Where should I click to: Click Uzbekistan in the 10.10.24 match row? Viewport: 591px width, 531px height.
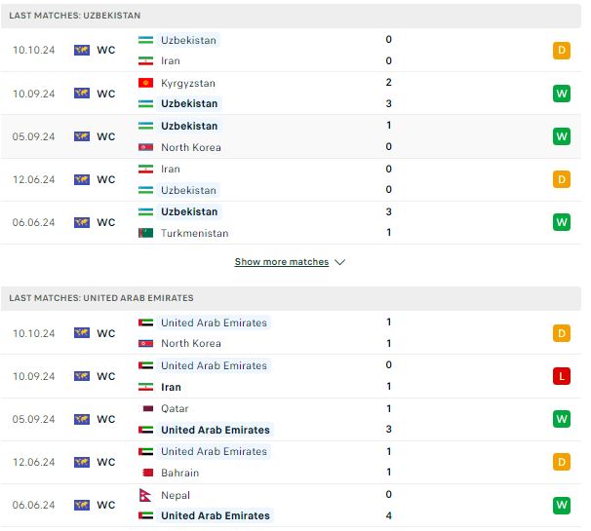point(188,40)
